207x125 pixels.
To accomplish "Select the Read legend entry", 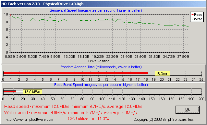I will [197, 15].
